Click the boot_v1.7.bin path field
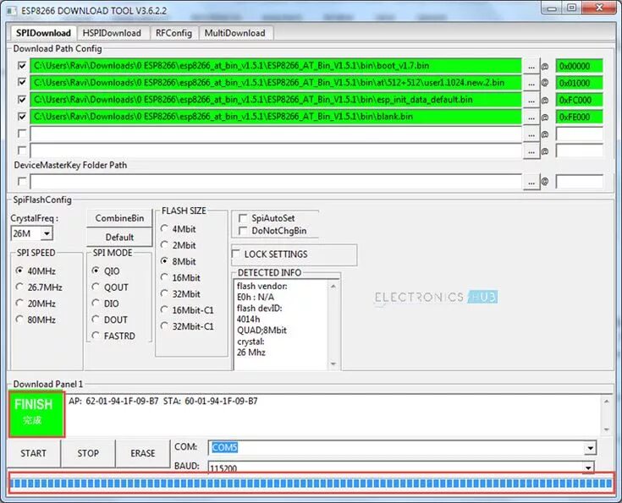The height and width of the screenshot is (503, 622). [276, 66]
